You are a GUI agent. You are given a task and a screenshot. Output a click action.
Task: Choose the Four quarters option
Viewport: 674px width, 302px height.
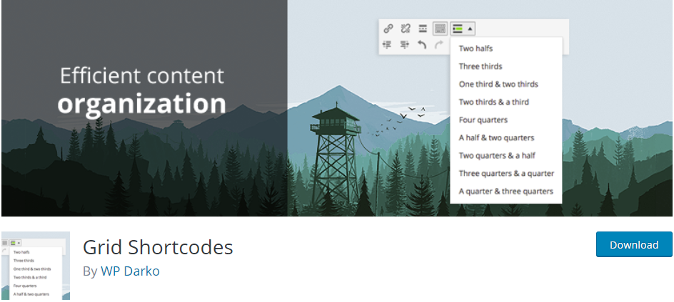click(x=483, y=120)
